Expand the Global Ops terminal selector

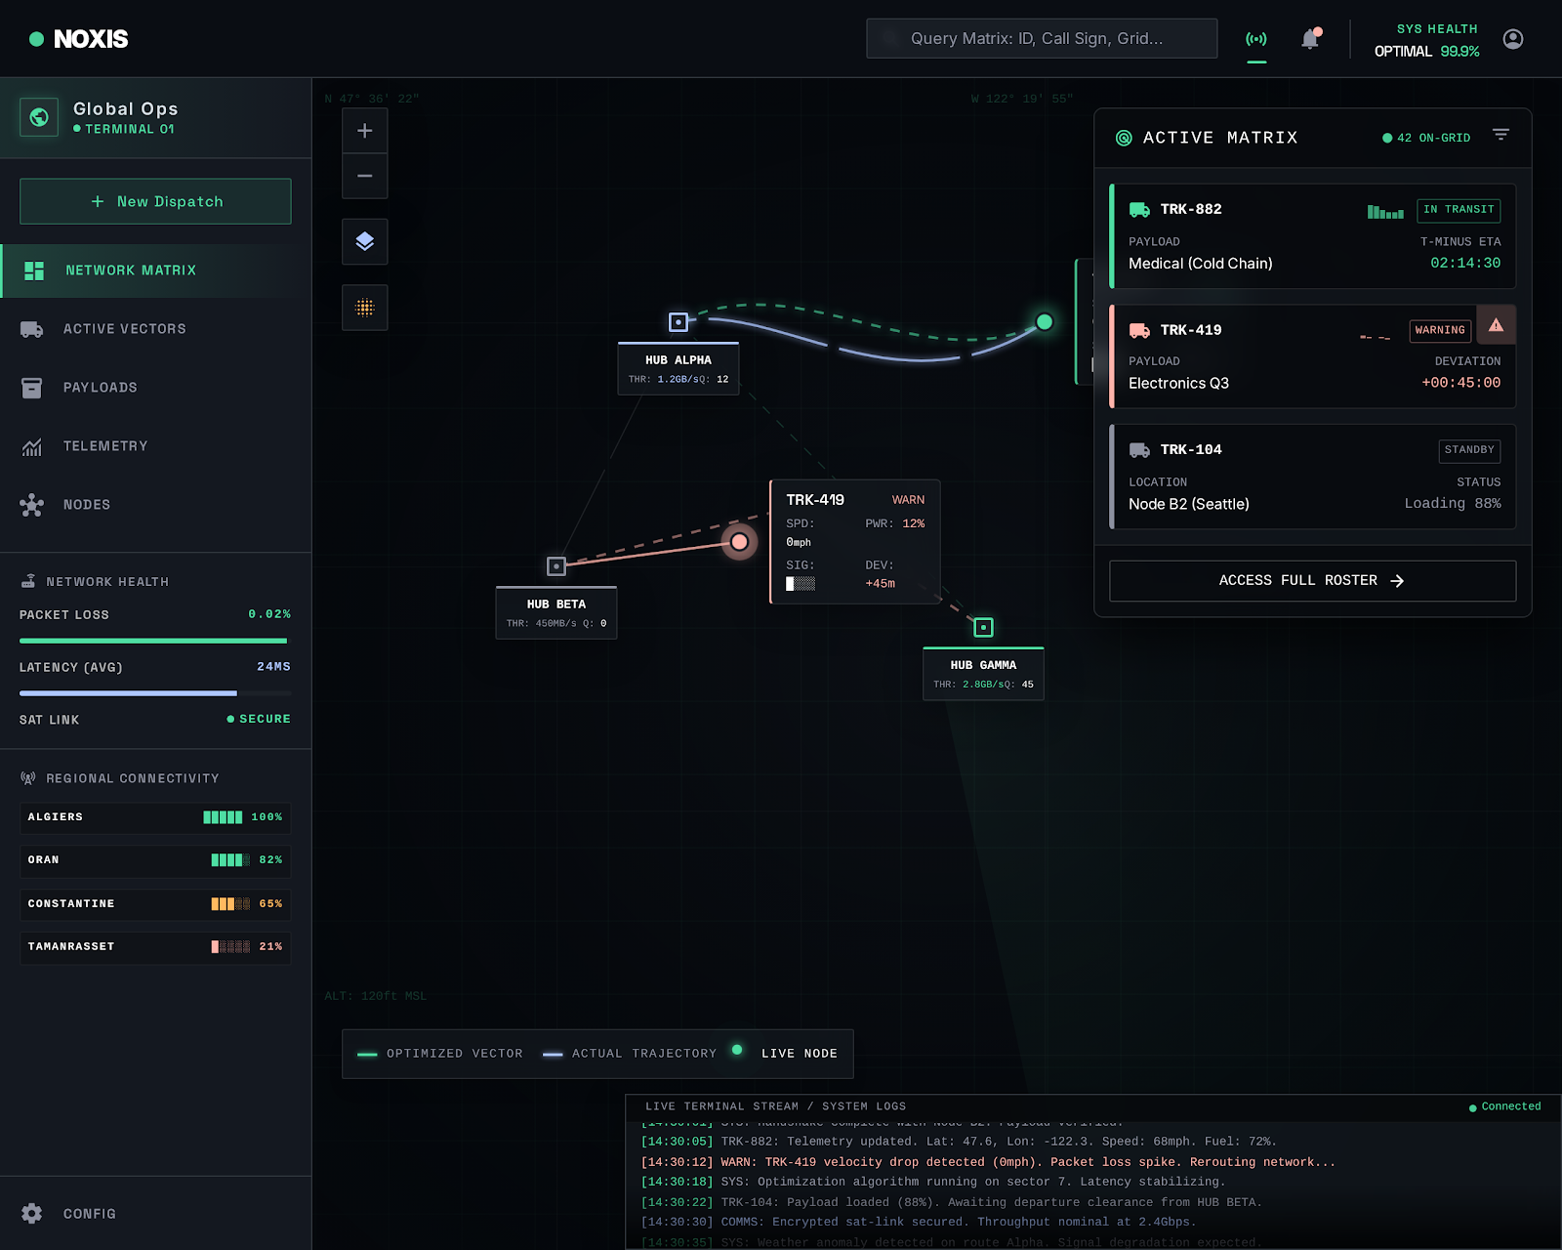pyautogui.click(x=156, y=117)
